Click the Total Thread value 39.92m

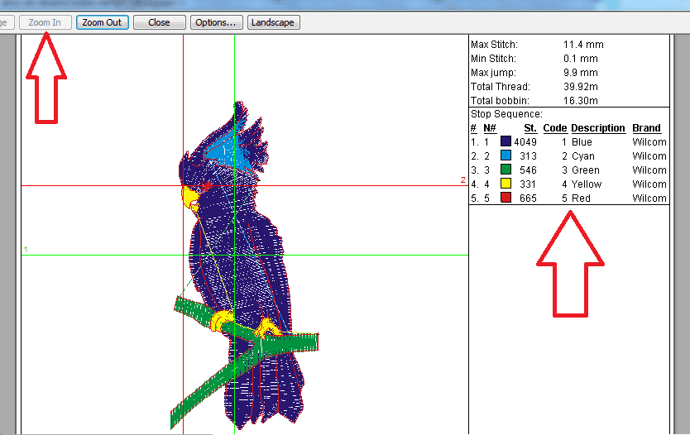[581, 87]
